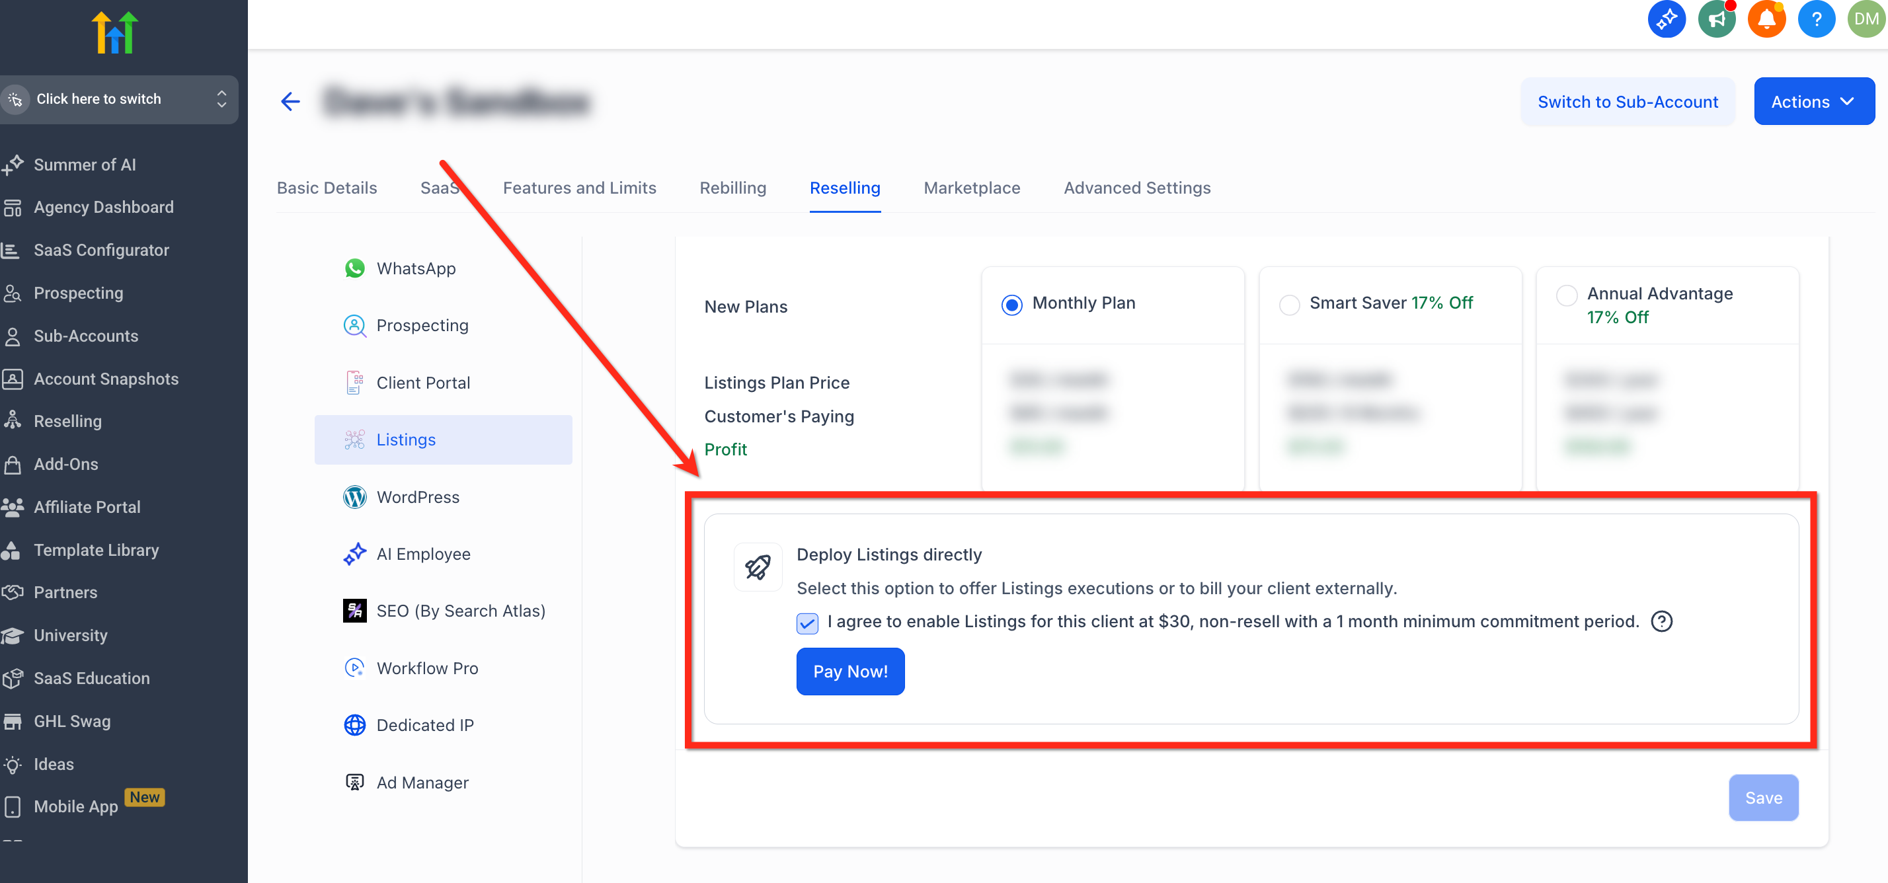Open the help question mark icon
Viewport: 1888px width, 883px height.
click(x=1815, y=19)
